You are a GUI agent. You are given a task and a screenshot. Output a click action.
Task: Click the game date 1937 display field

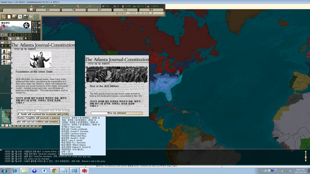[139, 13]
